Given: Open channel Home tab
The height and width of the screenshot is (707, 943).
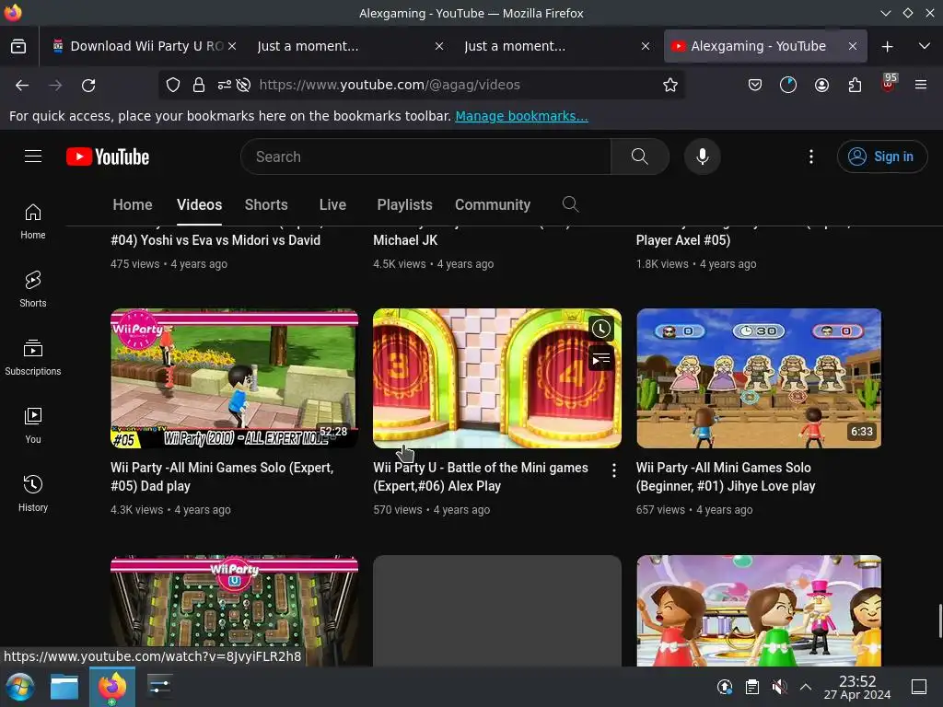Looking at the screenshot, I should [133, 204].
